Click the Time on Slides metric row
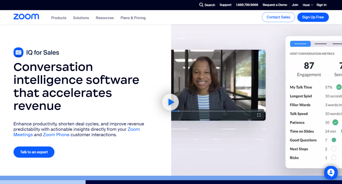This screenshot has height=184, width=342. point(316,131)
